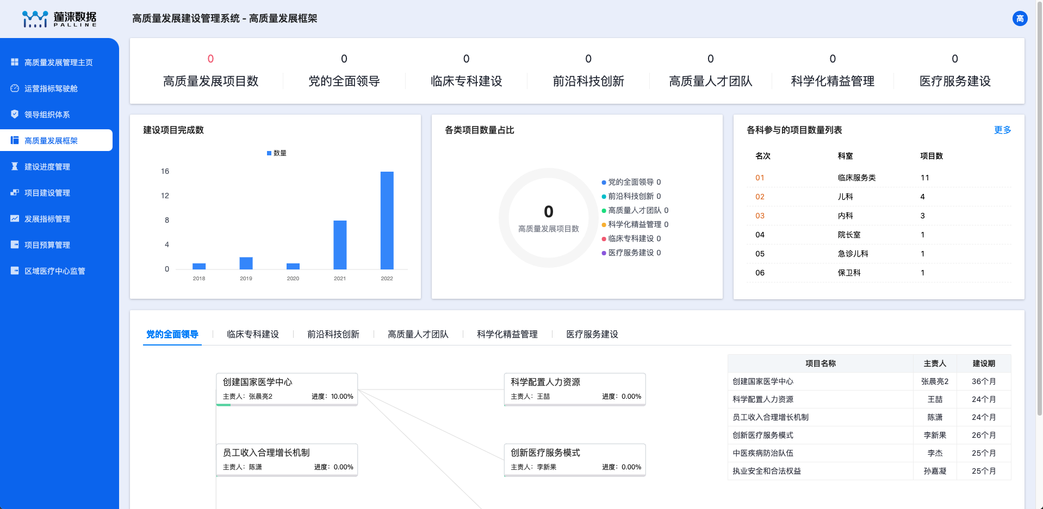Click the 项目预算管理 sidebar icon

coord(15,244)
